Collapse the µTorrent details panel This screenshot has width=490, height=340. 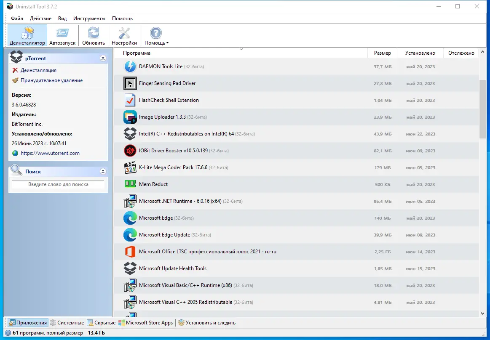pyautogui.click(x=103, y=58)
